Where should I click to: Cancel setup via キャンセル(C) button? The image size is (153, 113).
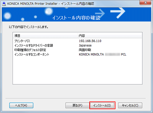pos(130,105)
